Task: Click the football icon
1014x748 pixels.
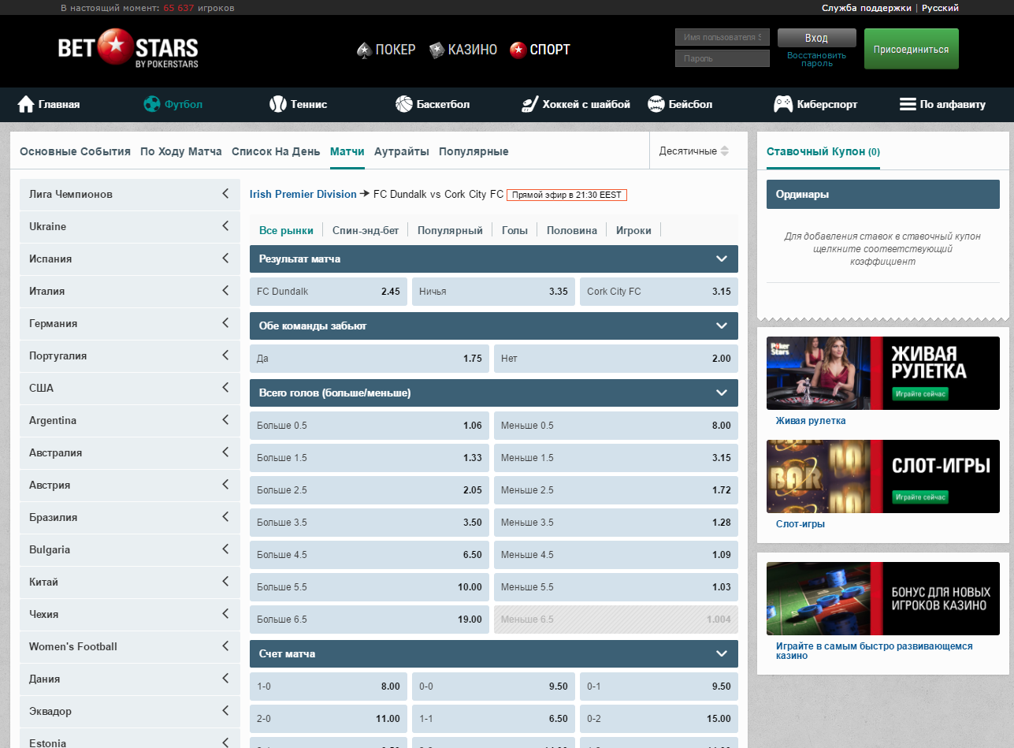Action: 152,104
